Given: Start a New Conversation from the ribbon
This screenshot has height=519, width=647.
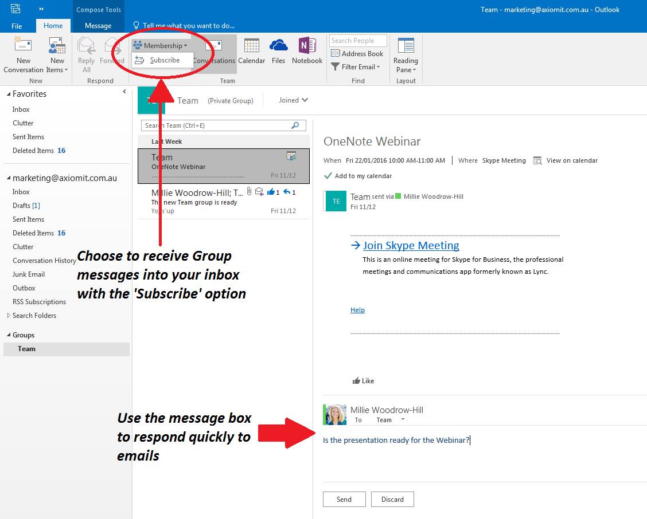Looking at the screenshot, I should [x=24, y=55].
